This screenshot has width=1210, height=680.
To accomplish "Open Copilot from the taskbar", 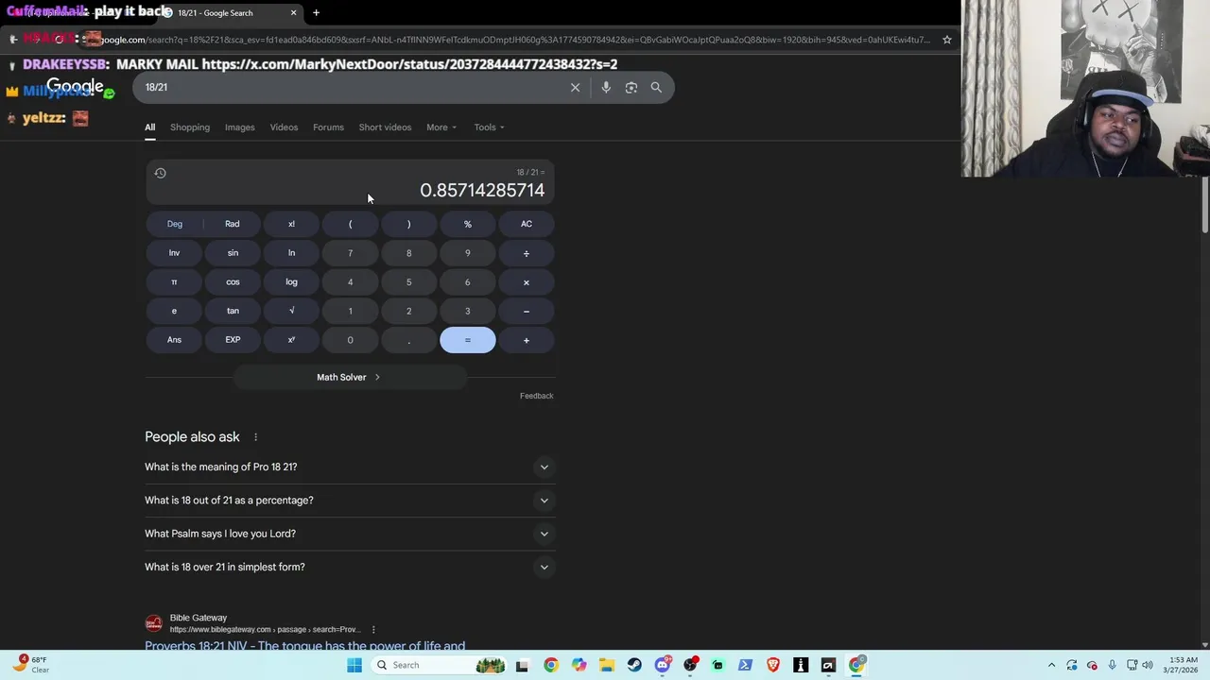I will [579, 665].
